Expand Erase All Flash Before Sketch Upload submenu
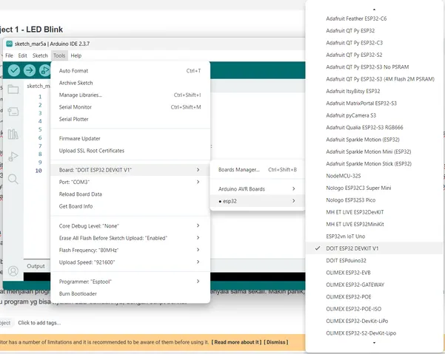This screenshot has height=354, width=445. point(130,238)
